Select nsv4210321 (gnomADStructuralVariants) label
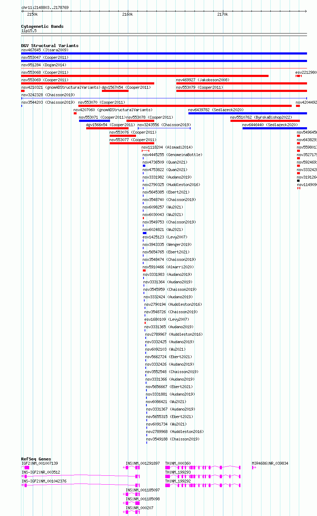 (x=61, y=87)
